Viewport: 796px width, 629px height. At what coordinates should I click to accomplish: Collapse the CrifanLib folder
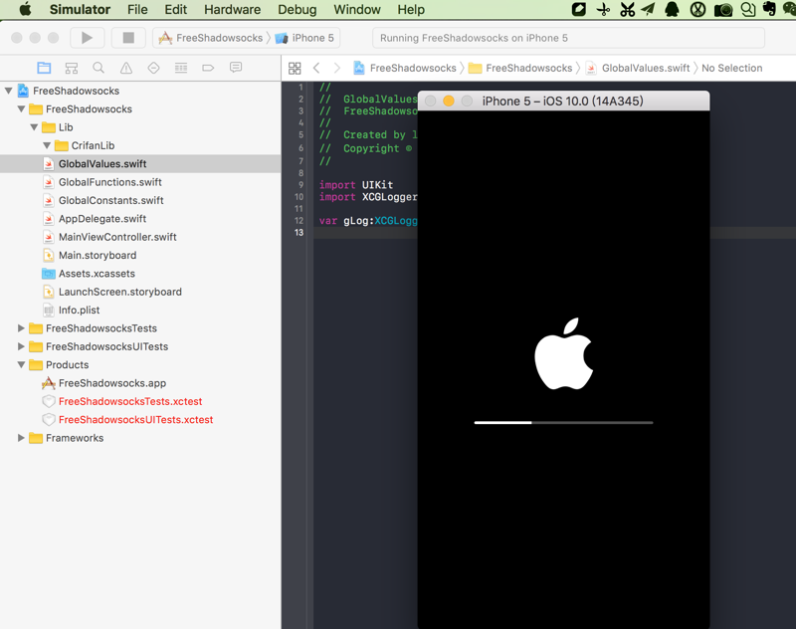click(x=47, y=145)
